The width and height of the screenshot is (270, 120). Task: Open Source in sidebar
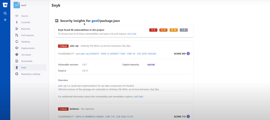coord(25,16)
